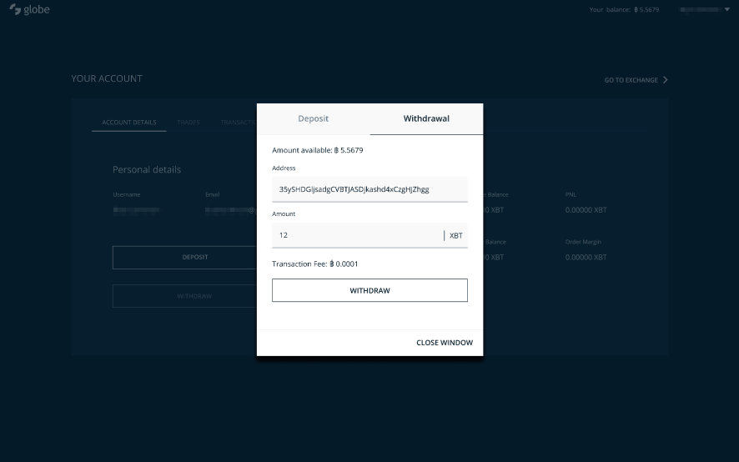Switch to the Deposit tab

[314, 118]
